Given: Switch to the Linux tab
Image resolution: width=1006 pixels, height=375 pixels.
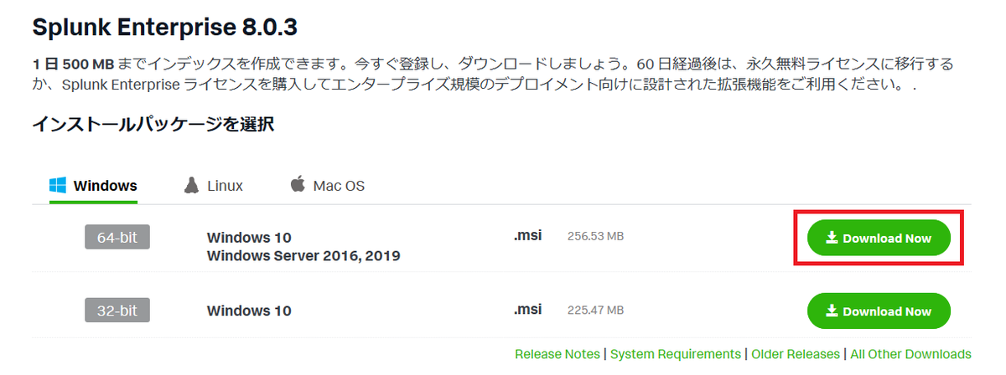Looking at the screenshot, I should 214,186.
